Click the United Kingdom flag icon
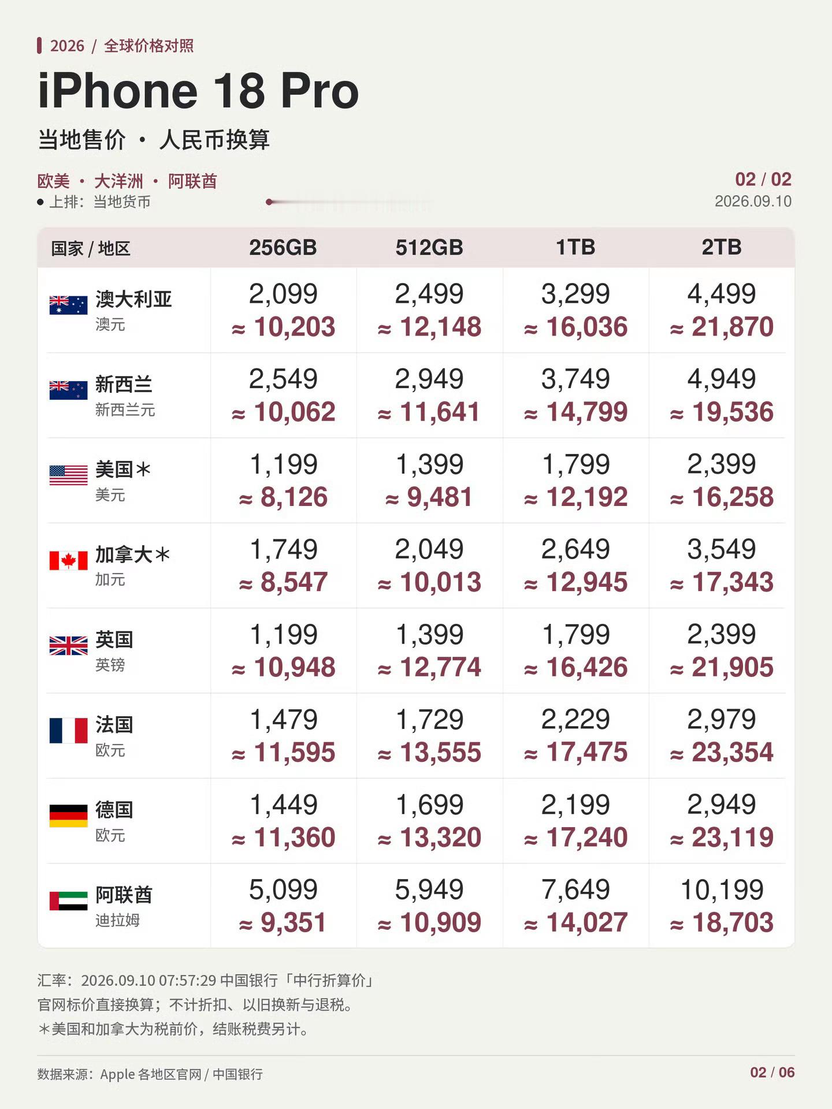The height and width of the screenshot is (1109, 832). [x=68, y=645]
